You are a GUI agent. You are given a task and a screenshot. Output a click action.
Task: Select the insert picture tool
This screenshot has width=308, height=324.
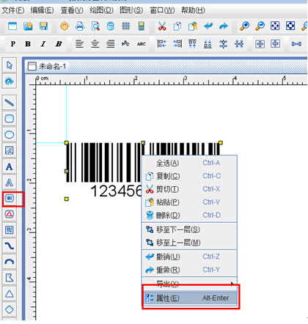click(x=10, y=150)
